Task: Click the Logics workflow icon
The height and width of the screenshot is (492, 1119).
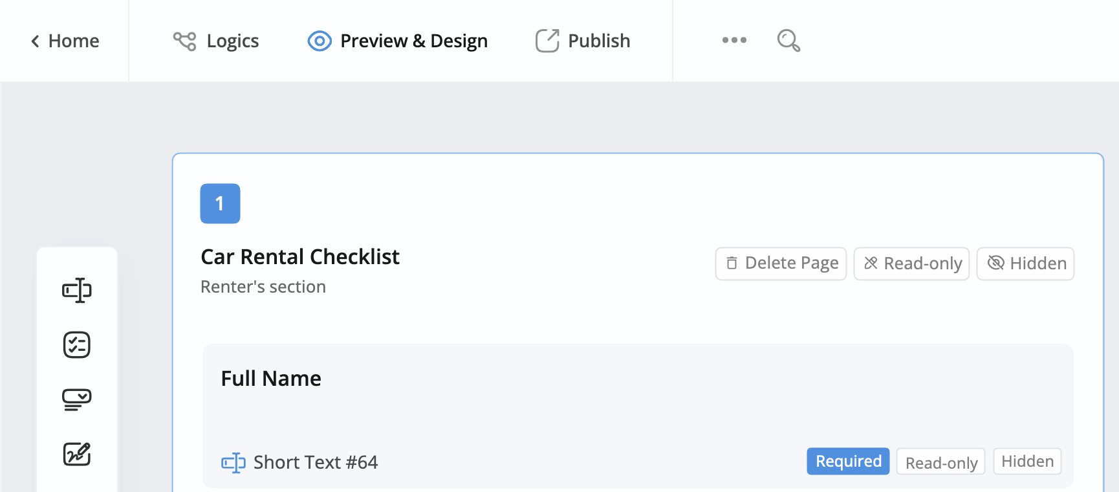Action: pos(184,41)
